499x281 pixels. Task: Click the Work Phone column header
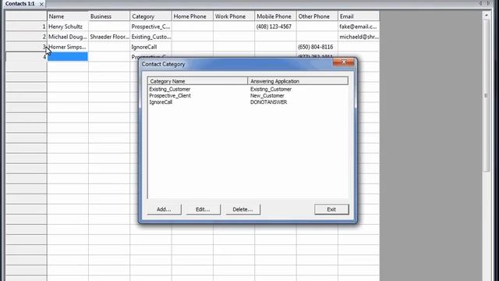(234, 16)
